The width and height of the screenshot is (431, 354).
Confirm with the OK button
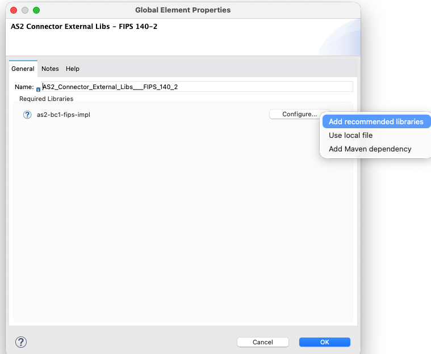[324, 342]
